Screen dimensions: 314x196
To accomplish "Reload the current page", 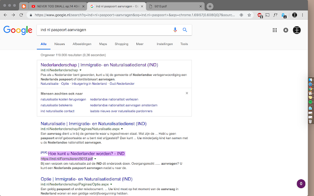I will (21, 15).
